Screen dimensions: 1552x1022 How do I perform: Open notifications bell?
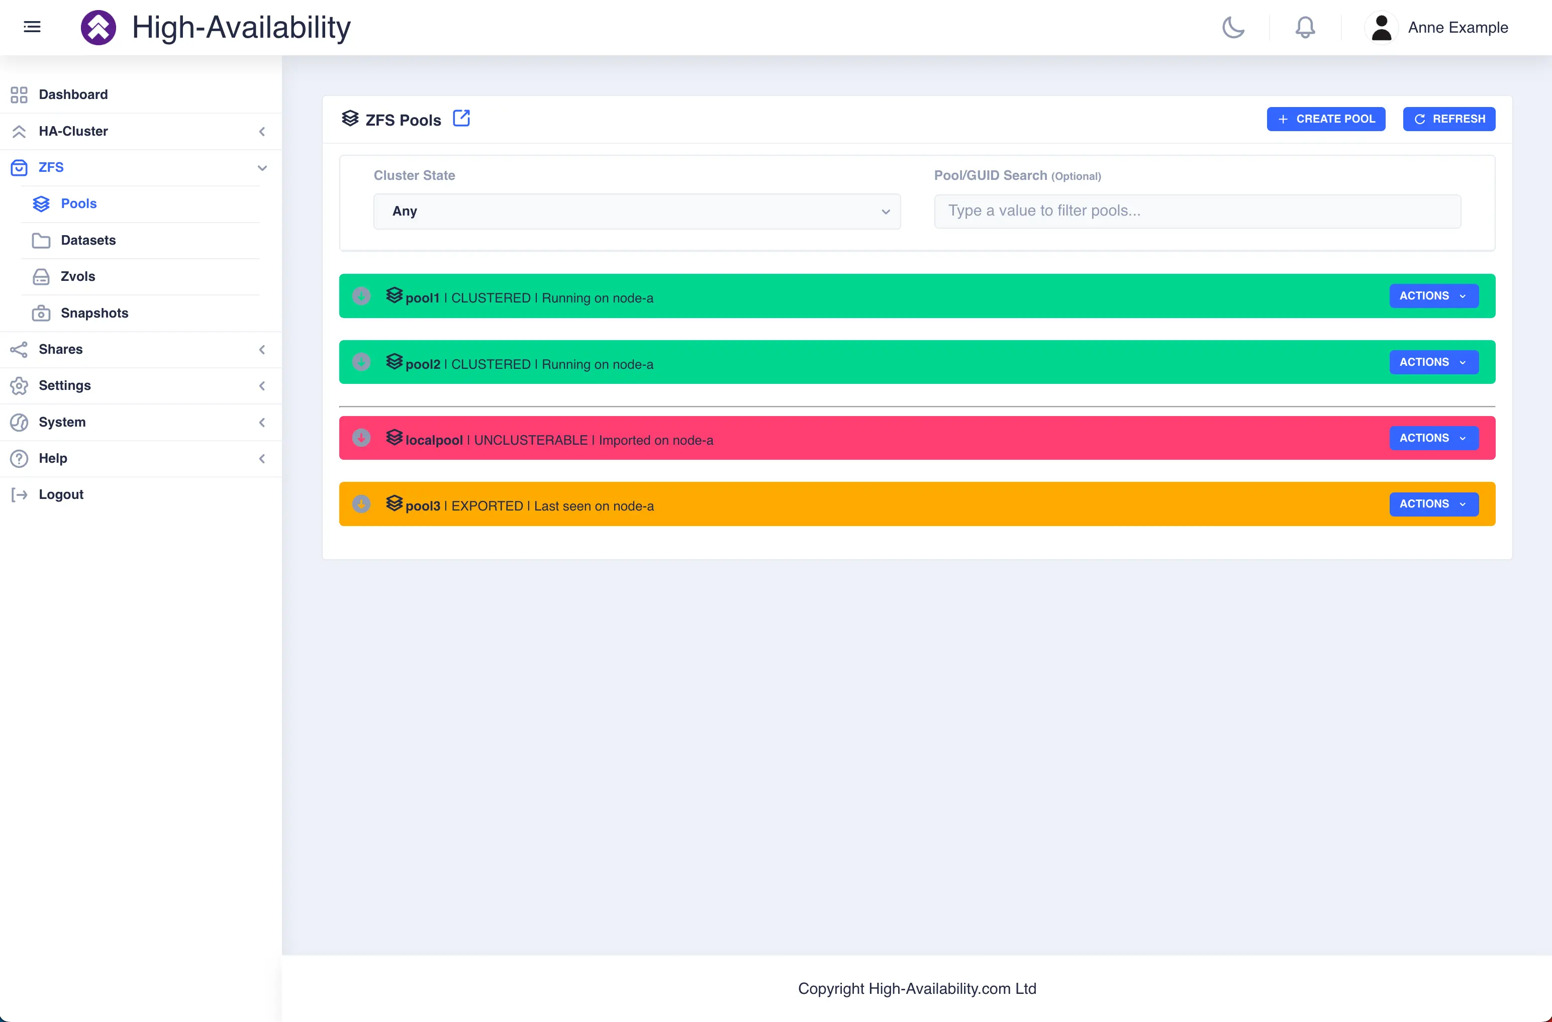coord(1305,27)
